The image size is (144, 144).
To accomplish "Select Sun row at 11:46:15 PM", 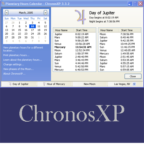I will point(120,47).
